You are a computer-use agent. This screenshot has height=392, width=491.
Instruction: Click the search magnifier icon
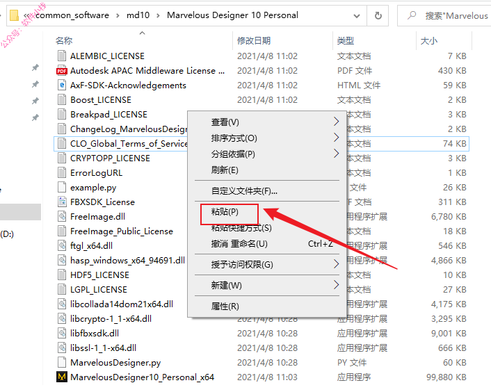coord(412,15)
